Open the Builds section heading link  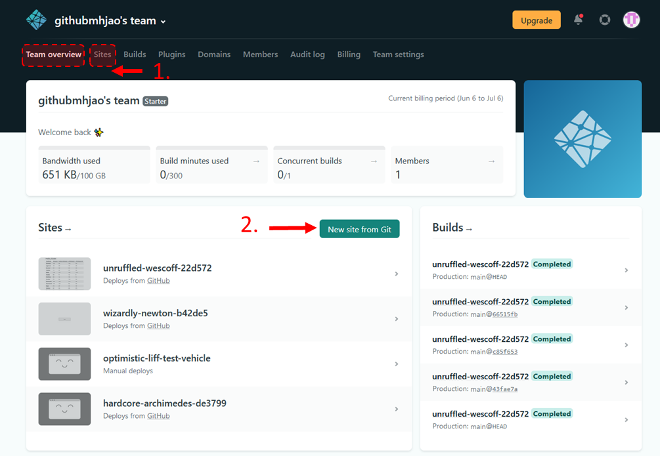[x=452, y=228]
